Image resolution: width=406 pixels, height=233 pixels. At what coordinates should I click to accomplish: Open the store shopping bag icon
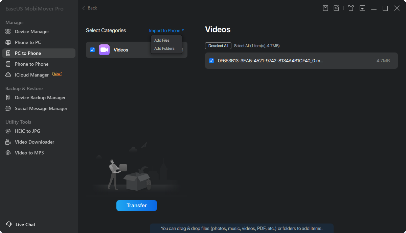coord(325,8)
